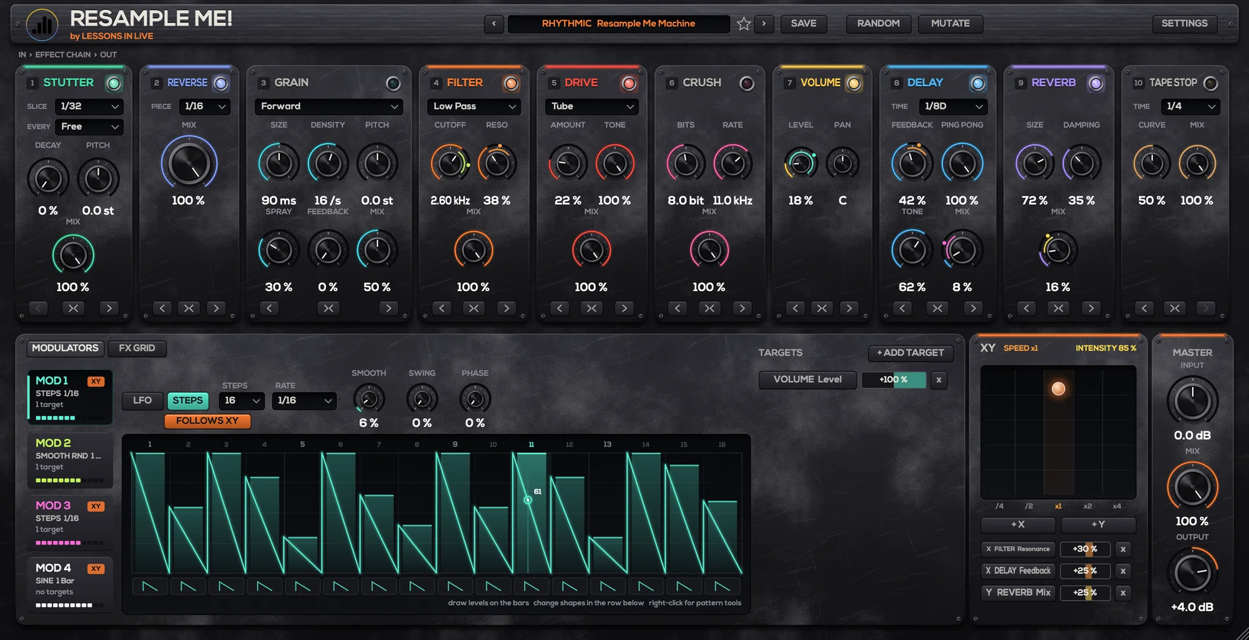Image resolution: width=1249 pixels, height=640 pixels.
Task: Enable the TAPESTOP effect power button
Action: (1210, 83)
